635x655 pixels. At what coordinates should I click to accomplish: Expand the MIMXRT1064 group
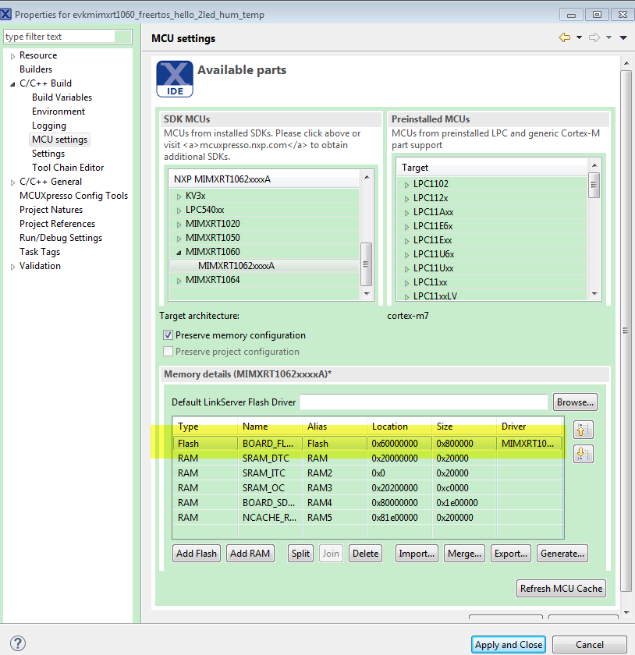[x=179, y=281]
